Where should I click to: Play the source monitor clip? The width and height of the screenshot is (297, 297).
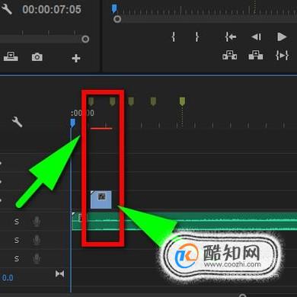[x=281, y=37]
